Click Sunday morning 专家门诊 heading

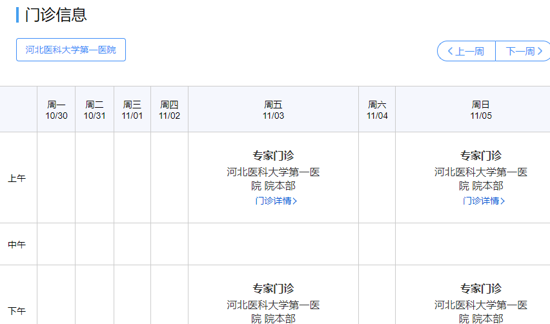click(x=481, y=156)
